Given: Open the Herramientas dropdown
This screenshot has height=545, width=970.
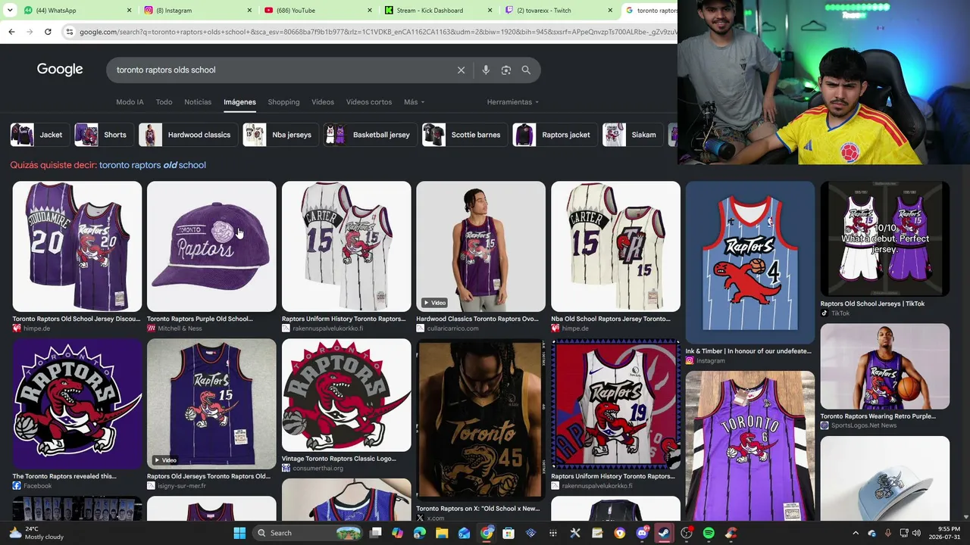Looking at the screenshot, I should [513, 102].
